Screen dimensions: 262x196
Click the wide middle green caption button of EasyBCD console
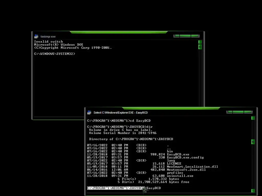238,112
